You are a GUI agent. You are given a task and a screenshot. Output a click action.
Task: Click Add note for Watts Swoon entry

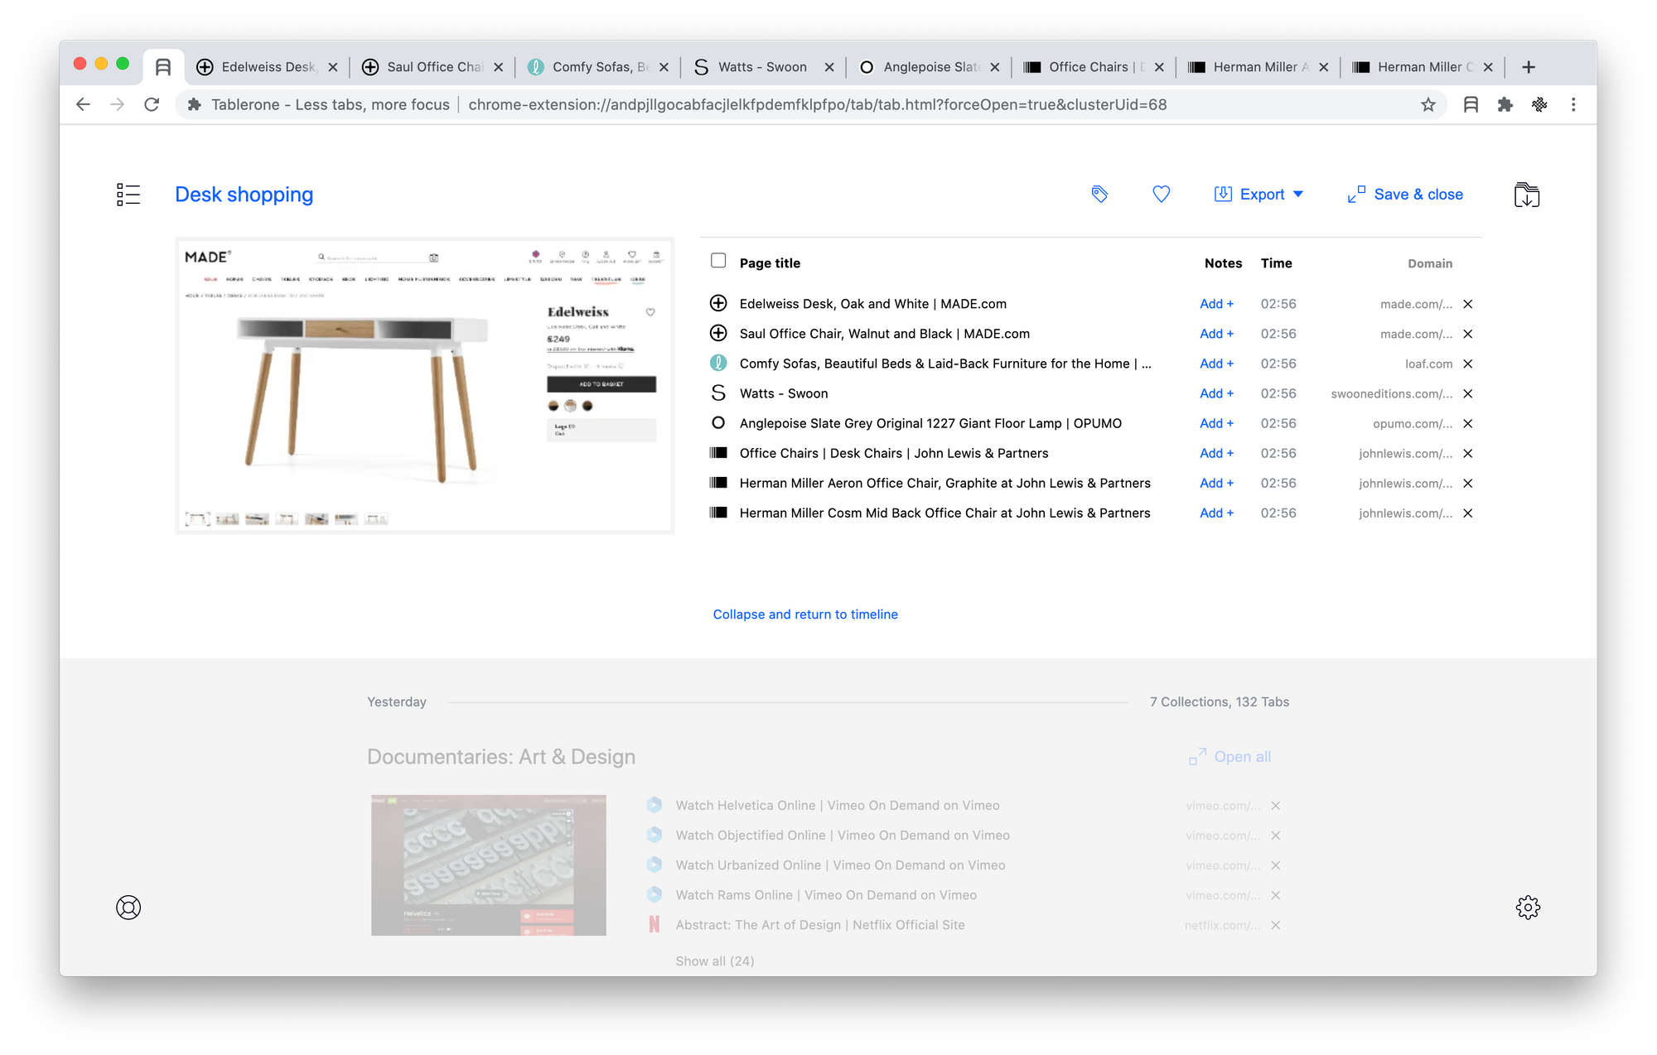click(1215, 393)
